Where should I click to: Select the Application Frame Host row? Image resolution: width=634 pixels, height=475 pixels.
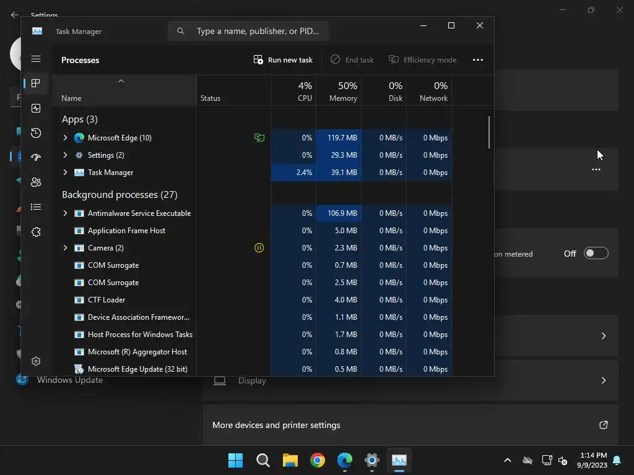click(x=251, y=231)
